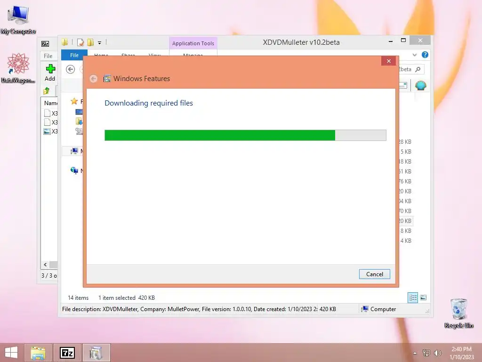Click File Explorer on taskbar

pos(38,353)
